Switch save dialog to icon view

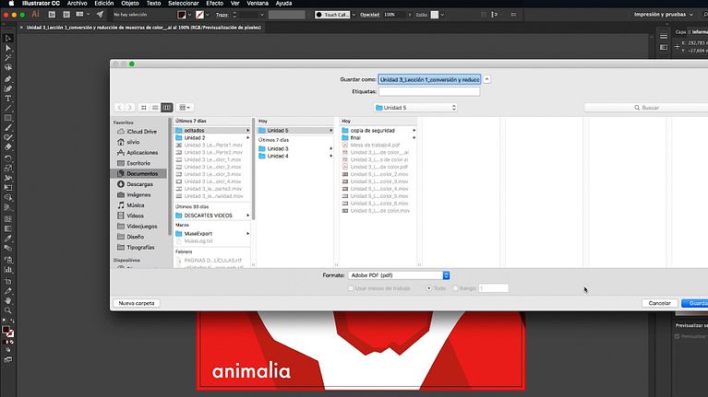coord(144,108)
